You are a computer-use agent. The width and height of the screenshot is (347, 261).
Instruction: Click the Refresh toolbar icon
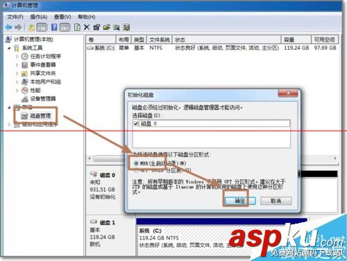77,27
